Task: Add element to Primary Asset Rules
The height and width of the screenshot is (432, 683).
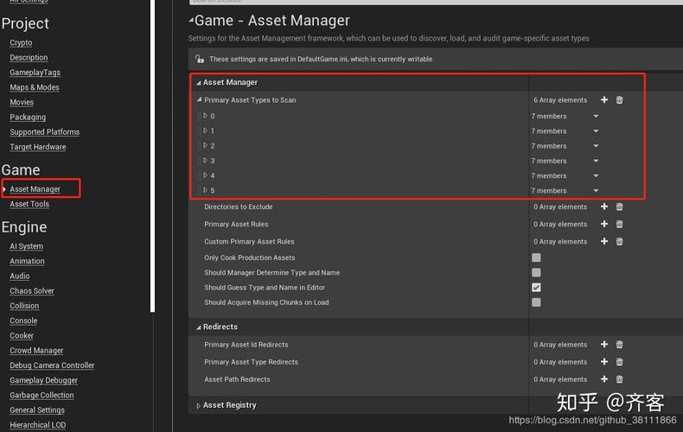Action: click(x=604, y=224)
